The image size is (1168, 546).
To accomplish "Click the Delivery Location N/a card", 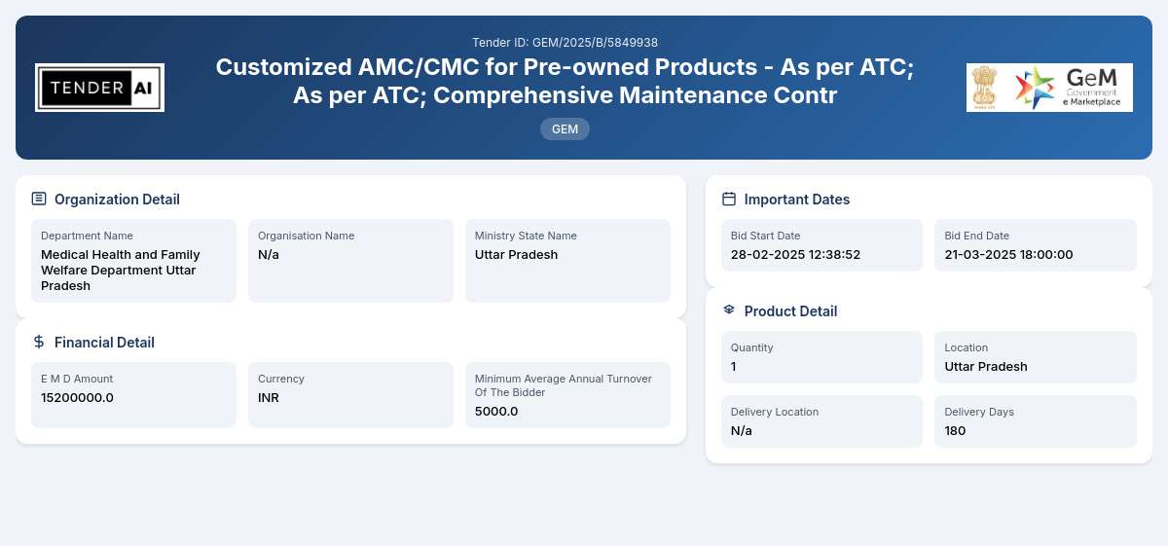I will (x=821, y=421).
